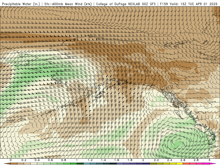This screenshot has height=165, width=220.
Task: Click the colorbar label "0.8"
Action: coord(64,160)
